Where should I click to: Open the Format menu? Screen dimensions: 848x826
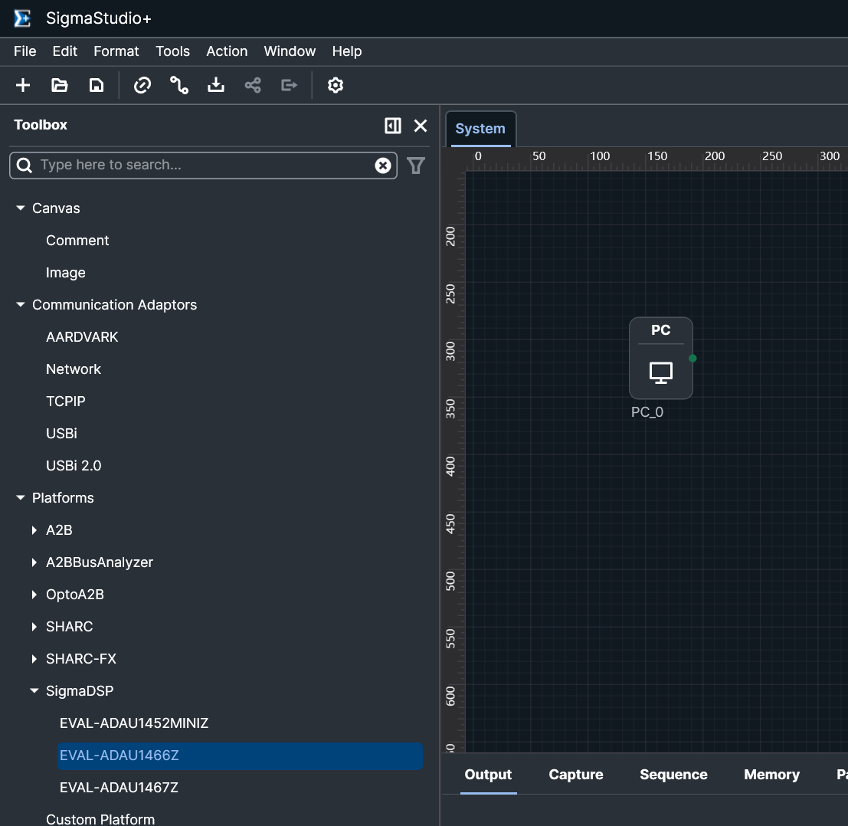point(116,51)
